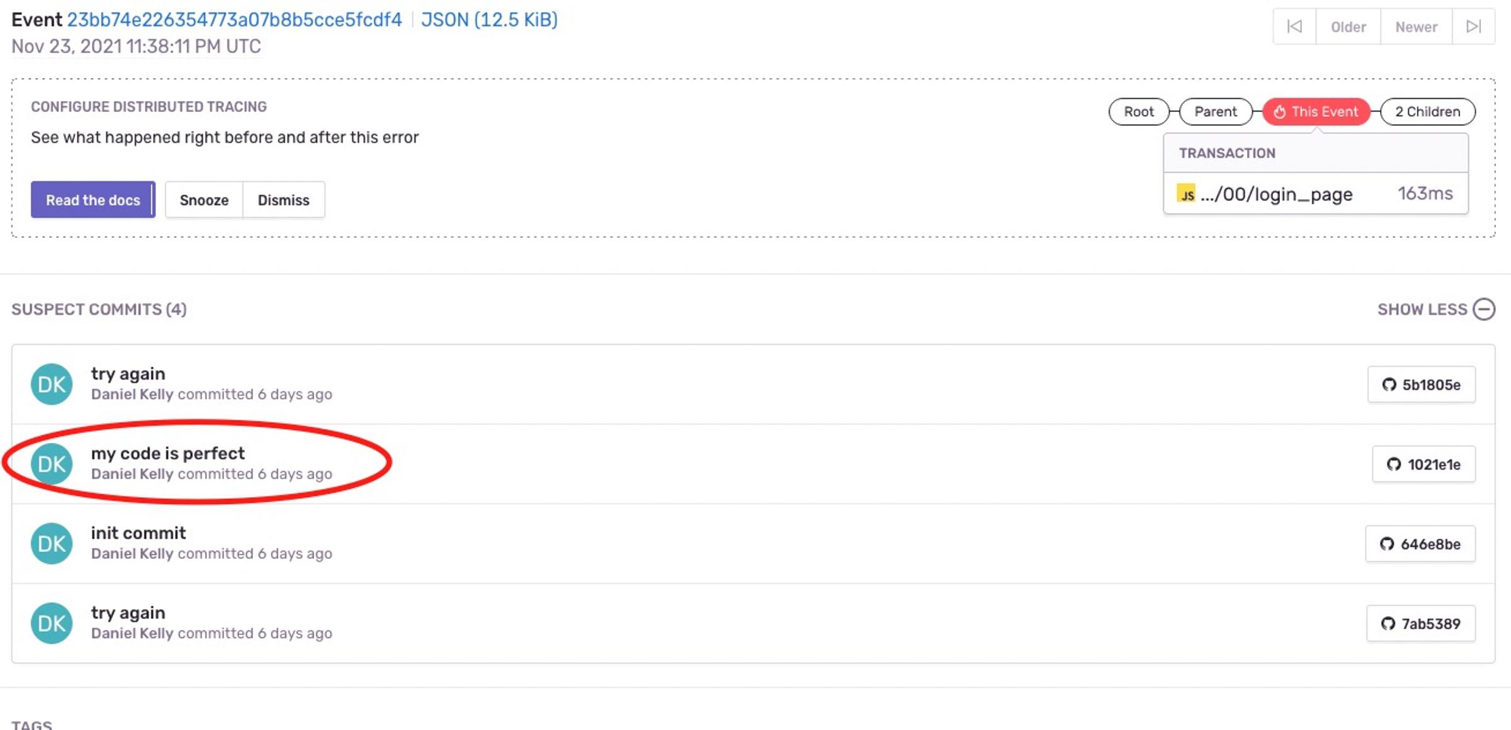
Task: Click Read the docs button
Action: (93, 199)
